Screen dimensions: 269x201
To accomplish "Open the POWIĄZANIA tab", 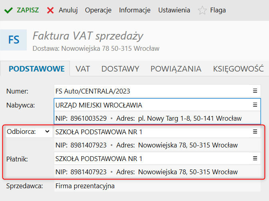I will pos(176,69).
